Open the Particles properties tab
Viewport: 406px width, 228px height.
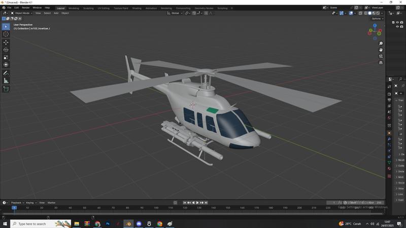[389, 145]
